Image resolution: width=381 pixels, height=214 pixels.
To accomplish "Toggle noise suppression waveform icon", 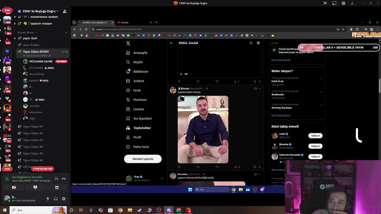I will tap(57, 179).
